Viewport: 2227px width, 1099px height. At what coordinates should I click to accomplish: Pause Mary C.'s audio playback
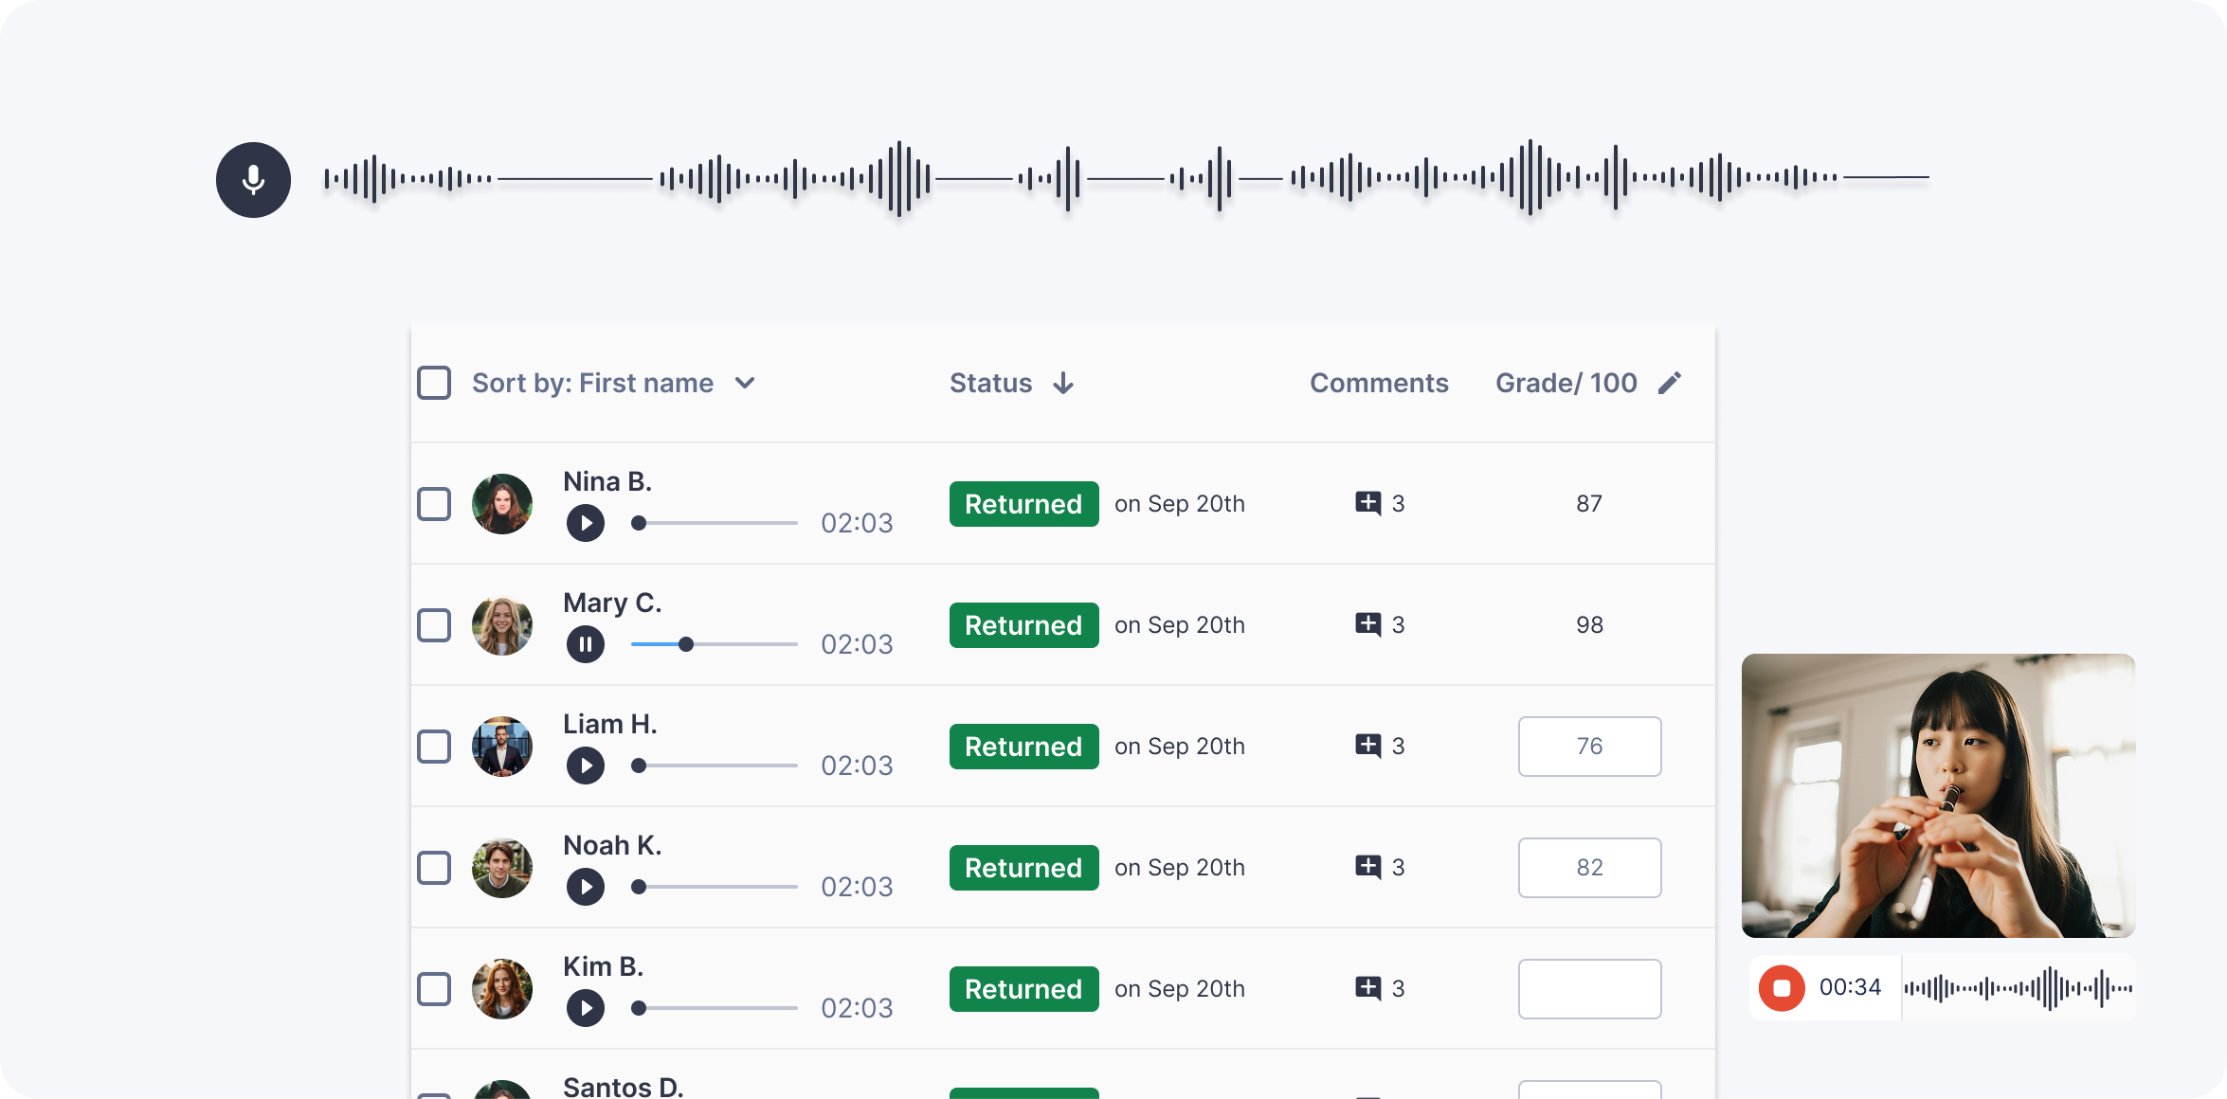(586, 644)
